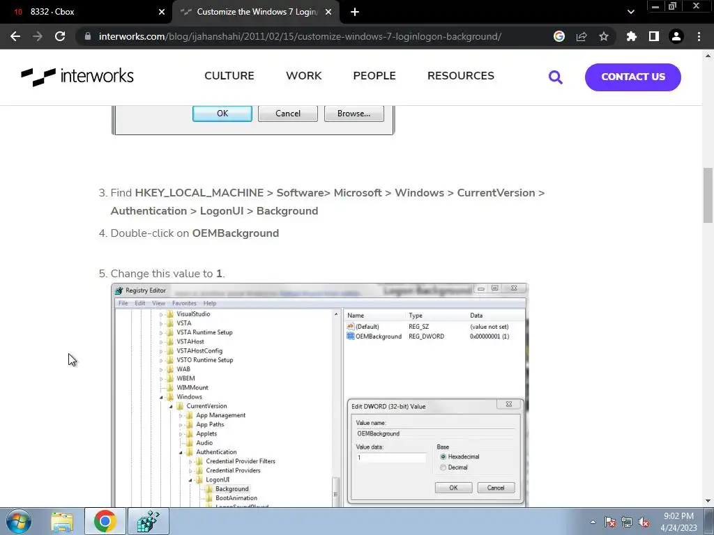View site information lock icon

click(x=87, y=36)
